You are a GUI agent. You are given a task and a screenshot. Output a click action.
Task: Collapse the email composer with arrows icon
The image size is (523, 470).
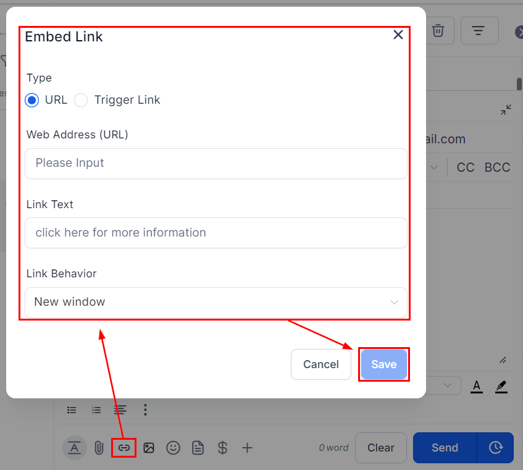coord(506,109)
